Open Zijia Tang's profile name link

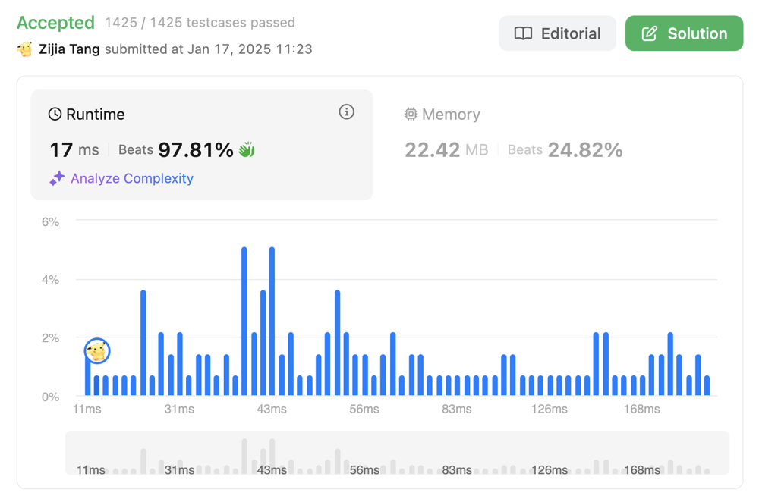(x=69, y=49)
